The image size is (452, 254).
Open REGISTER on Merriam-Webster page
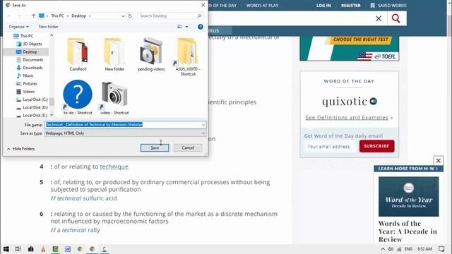(350, 6)
